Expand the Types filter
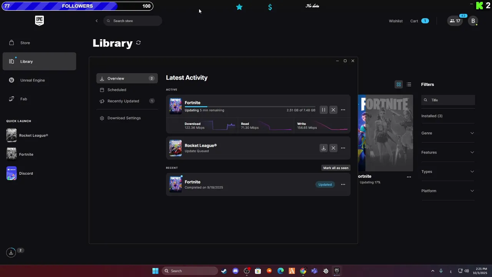 (448, 172)
